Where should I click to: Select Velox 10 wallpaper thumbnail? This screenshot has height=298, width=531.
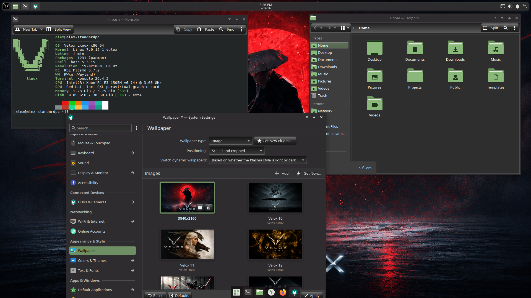pyautogui.click(x=275, y=198)
